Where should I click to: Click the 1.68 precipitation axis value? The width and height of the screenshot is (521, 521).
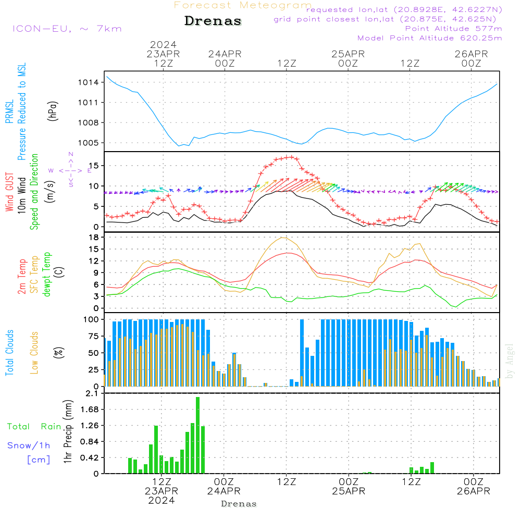click(90, 410)
